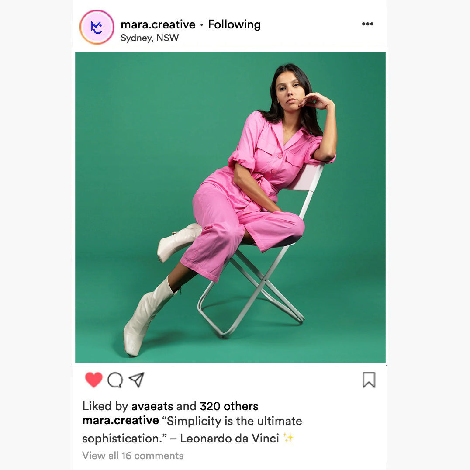Open comments with the speech bubble icon
This screenshot has width=470, height=470.
115,380
